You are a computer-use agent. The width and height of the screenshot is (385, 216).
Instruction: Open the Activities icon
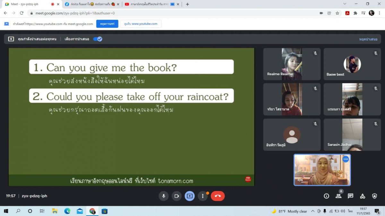pyautogui.click(x=363, y=196)
